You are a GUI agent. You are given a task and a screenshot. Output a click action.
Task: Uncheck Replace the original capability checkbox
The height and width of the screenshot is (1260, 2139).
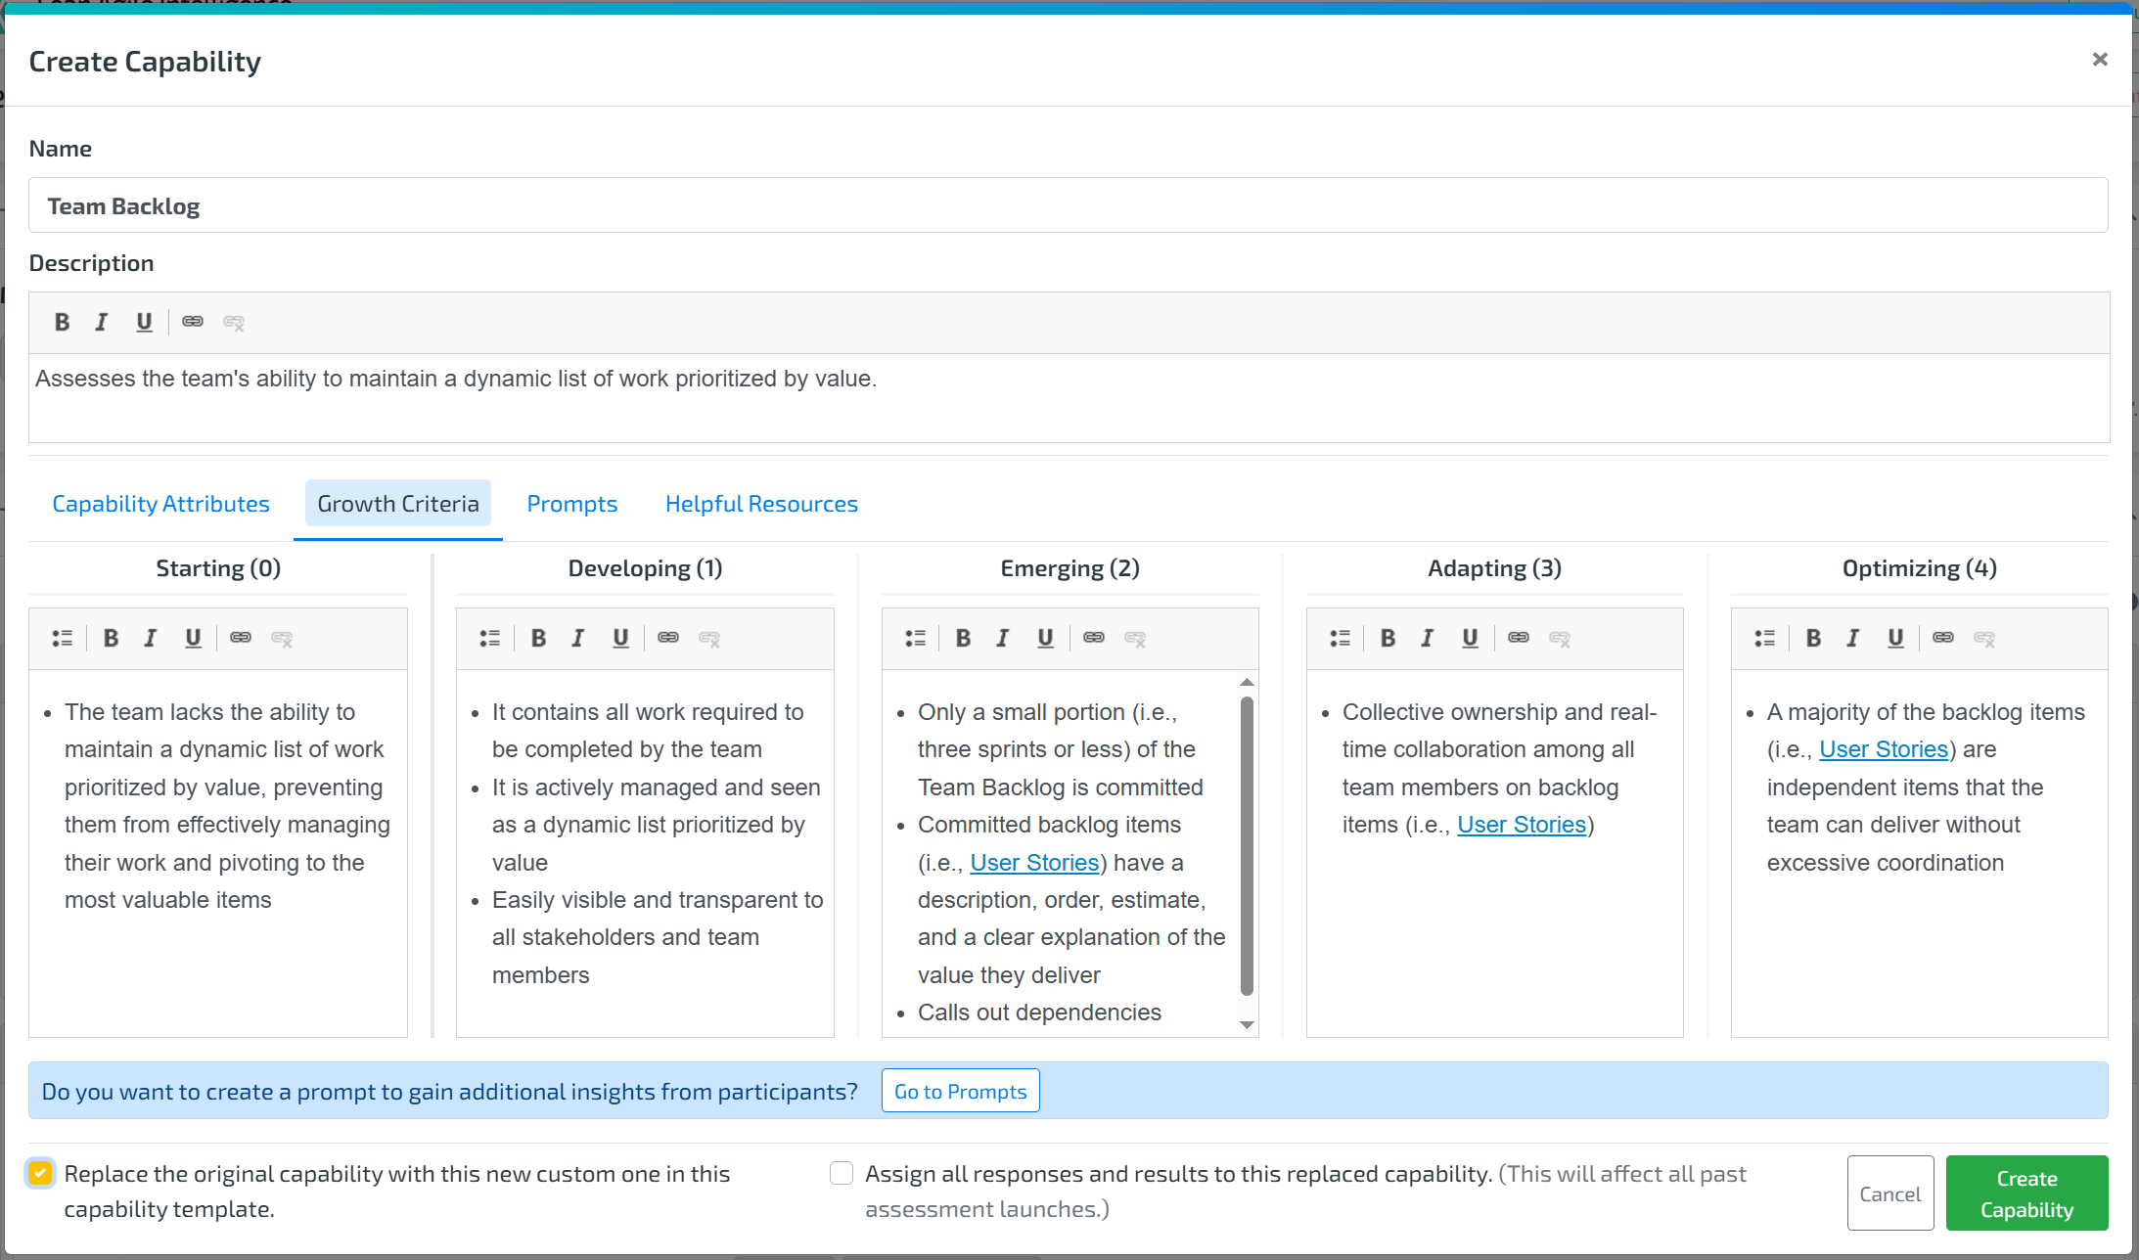point(41,1173)
